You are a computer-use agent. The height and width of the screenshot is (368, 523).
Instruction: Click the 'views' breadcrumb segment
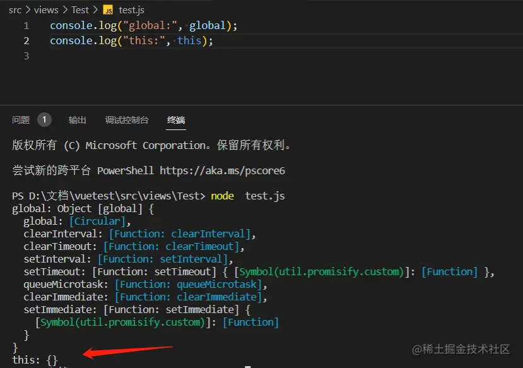46,10
